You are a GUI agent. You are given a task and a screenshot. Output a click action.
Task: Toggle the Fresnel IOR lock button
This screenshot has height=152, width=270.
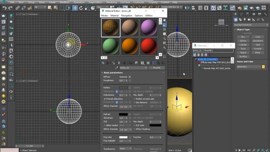pos(117,102)
